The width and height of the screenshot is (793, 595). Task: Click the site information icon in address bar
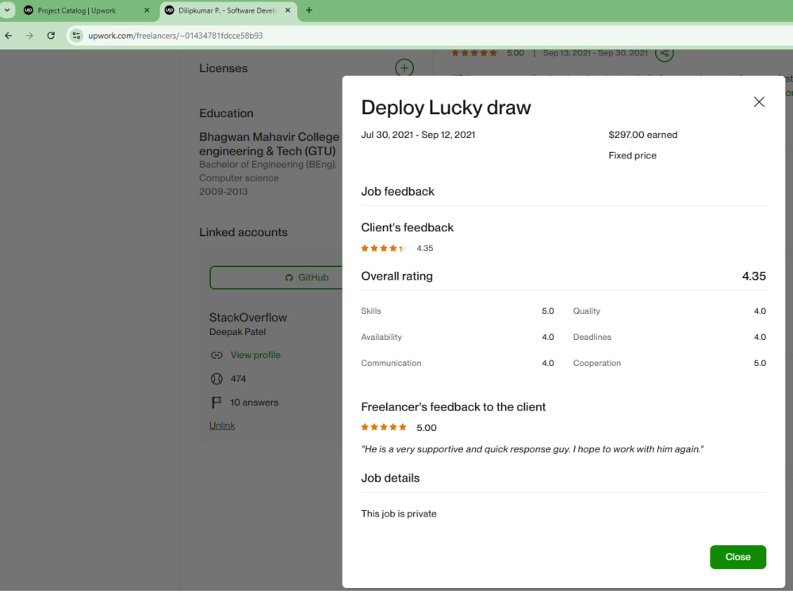[76, 36]
